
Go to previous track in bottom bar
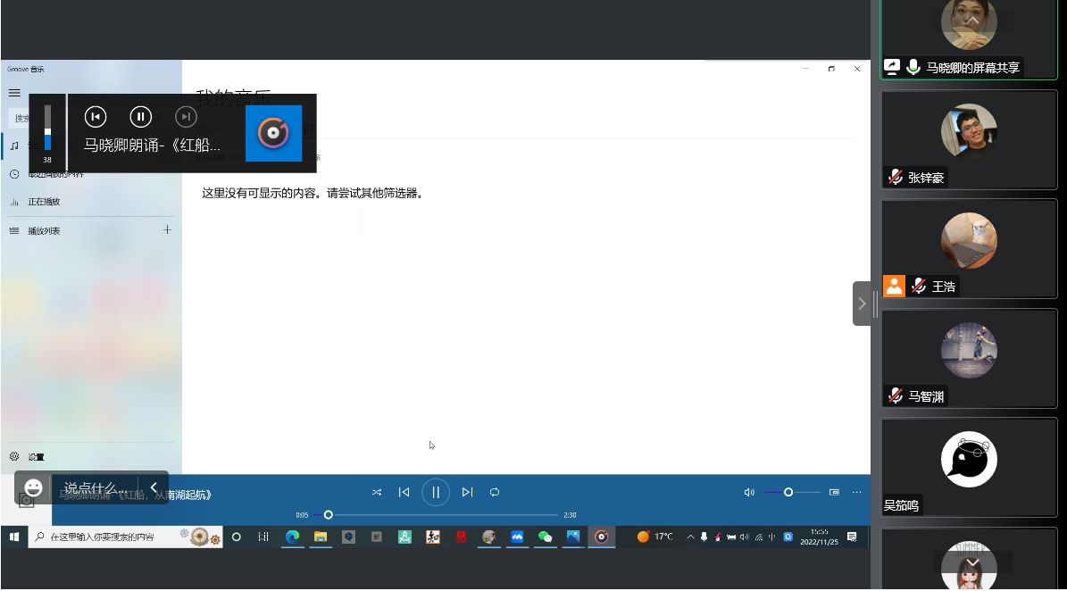404,492
